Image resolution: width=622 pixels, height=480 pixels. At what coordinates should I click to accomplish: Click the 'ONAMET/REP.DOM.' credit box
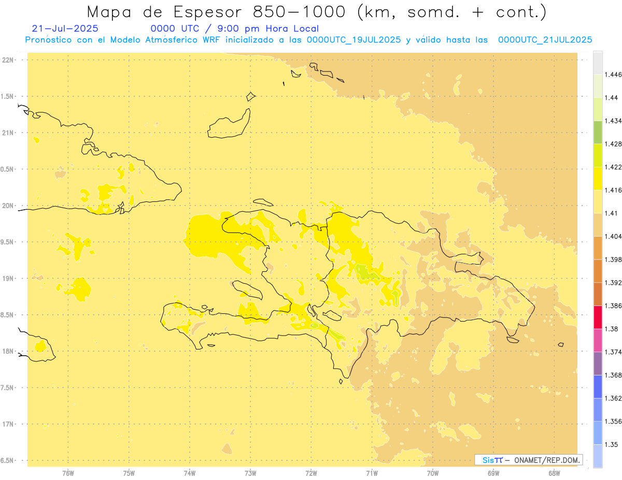(x=529, y=460)
